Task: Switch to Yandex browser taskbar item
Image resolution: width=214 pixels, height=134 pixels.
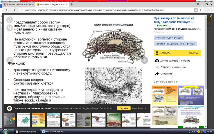Action: pyautogui.click(x=27, y=132)
